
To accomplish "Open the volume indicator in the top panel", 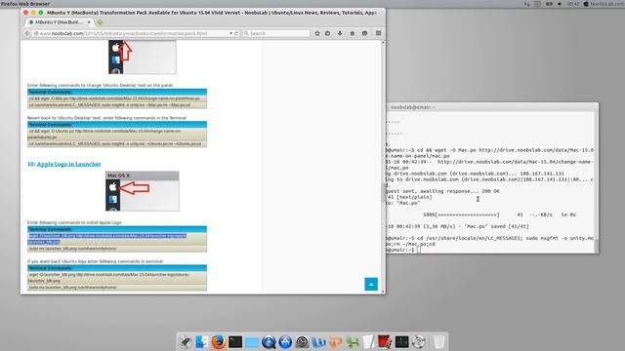I will point(560,4).
